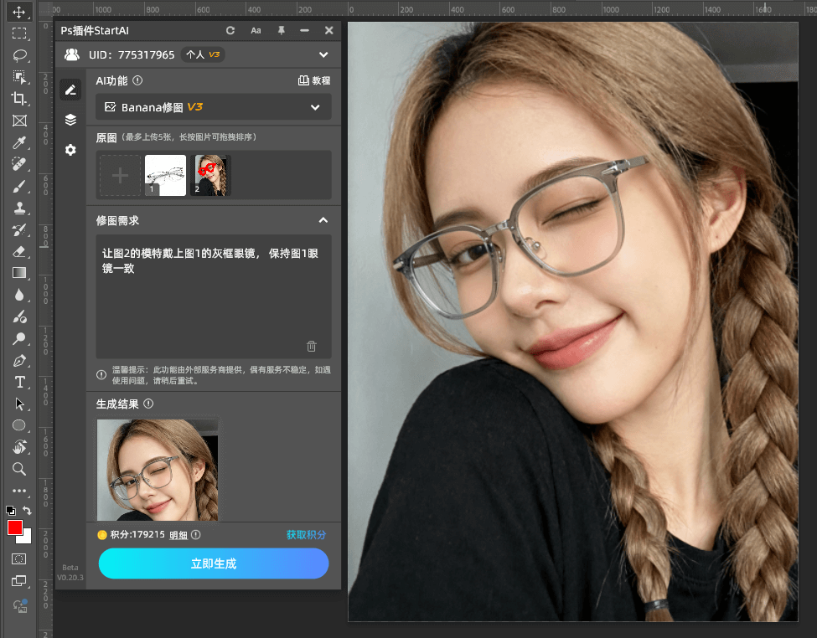Select the Zoom tool
Image resolution: width=817 pixels, height=638 pixels.
(20, 469)
